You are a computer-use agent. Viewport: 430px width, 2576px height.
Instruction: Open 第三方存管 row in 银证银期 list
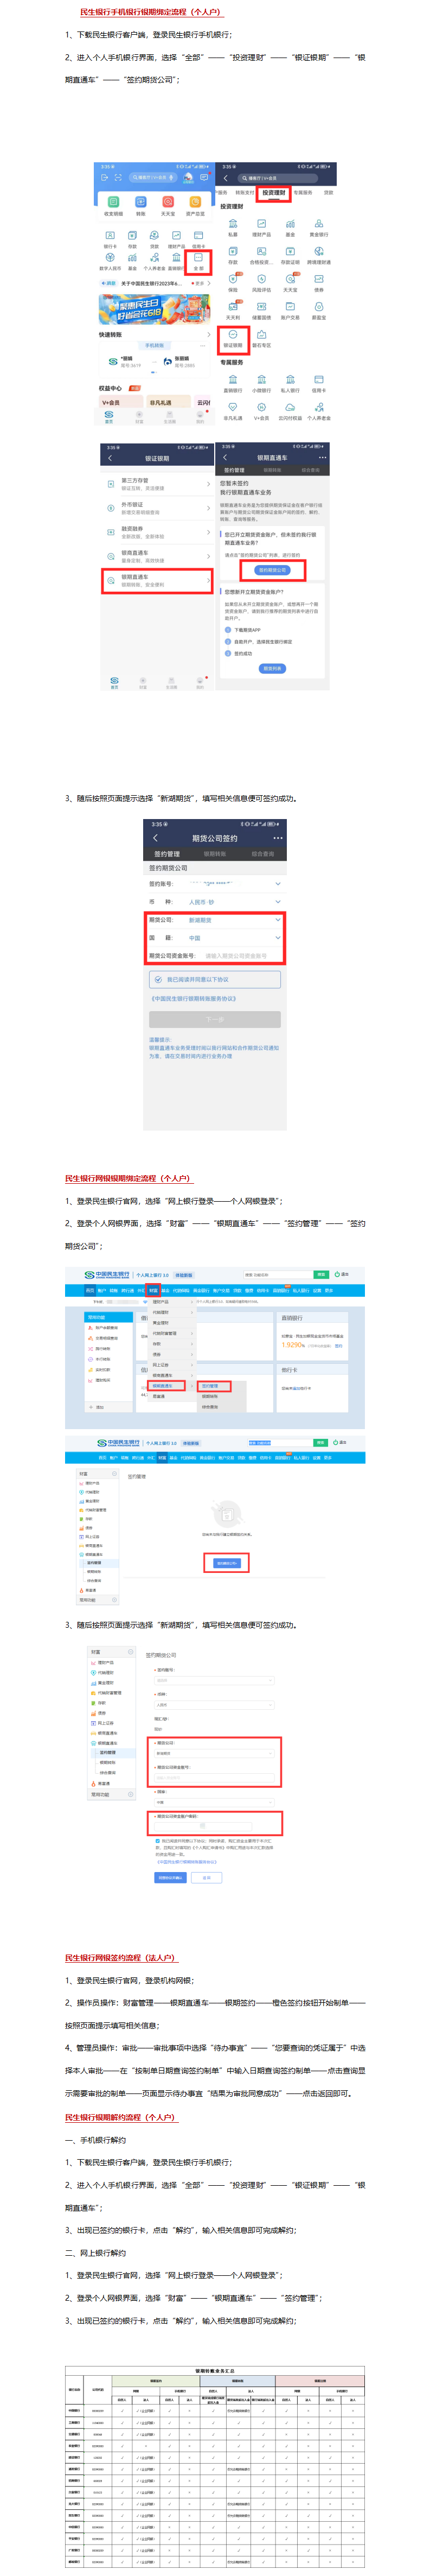157,484
